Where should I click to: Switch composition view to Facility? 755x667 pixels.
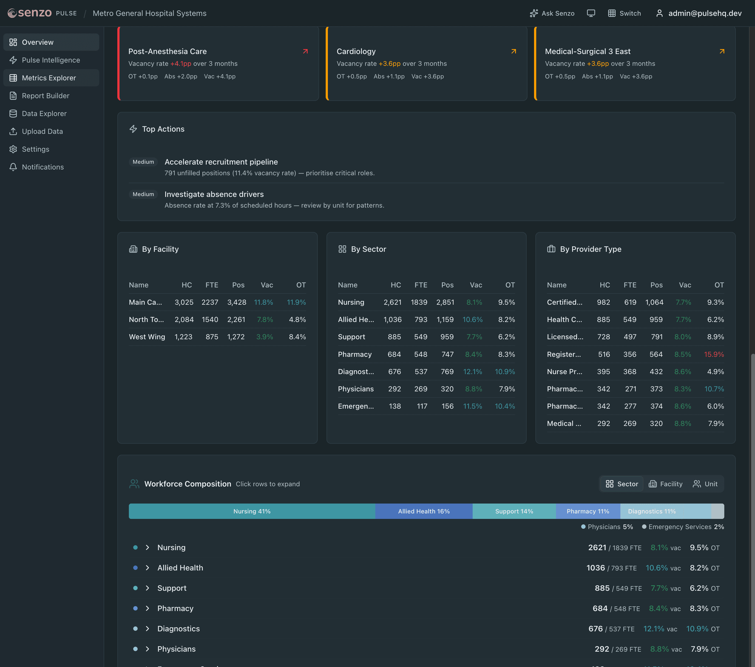click(x=666, y=484)
